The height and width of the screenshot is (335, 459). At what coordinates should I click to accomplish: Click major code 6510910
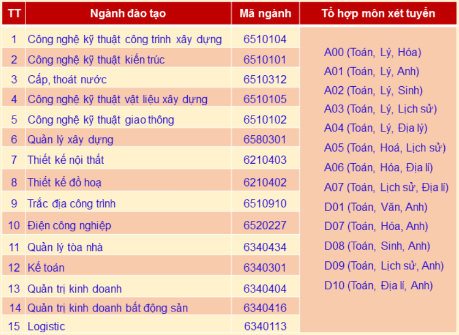(265, 204)
